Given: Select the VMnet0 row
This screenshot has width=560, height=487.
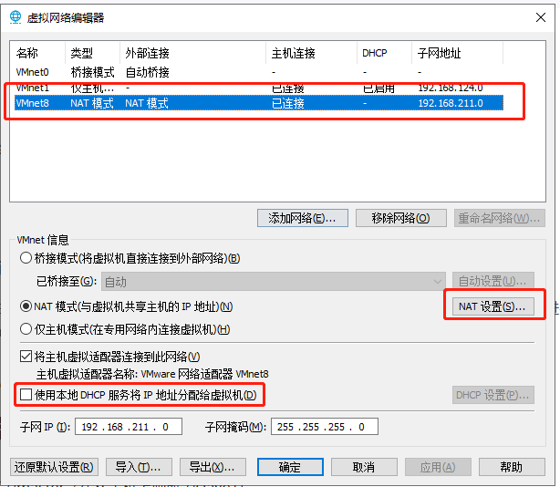Looking at the screenshot, I should pos(259,72).
